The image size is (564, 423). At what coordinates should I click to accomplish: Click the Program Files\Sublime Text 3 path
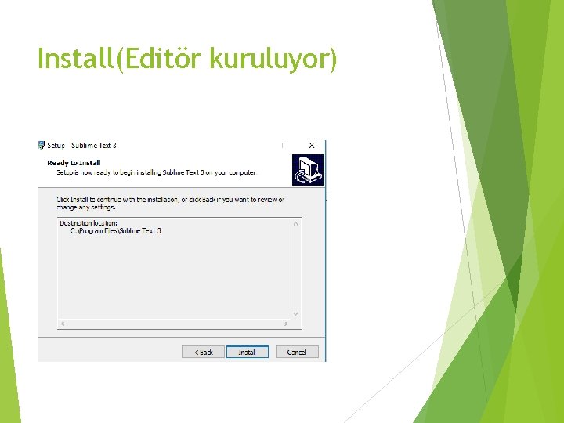[x=116, y=230]
